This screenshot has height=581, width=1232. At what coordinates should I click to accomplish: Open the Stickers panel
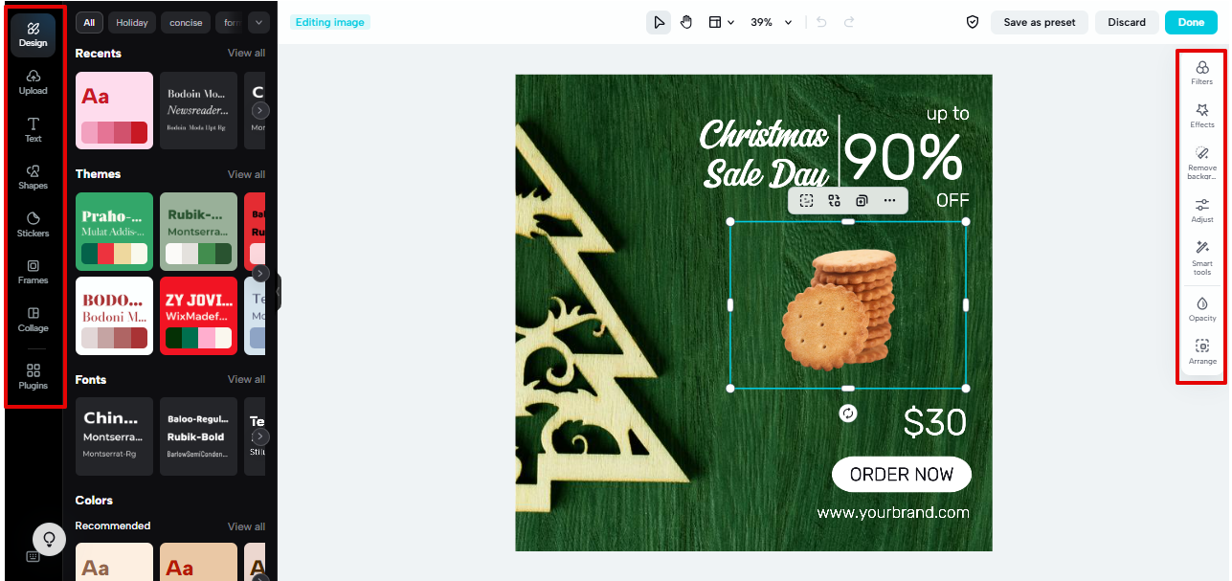(33, 225)
